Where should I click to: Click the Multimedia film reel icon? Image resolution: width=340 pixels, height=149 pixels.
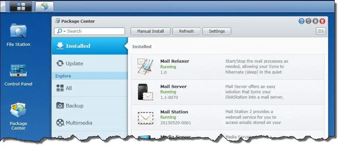[60, 123]
